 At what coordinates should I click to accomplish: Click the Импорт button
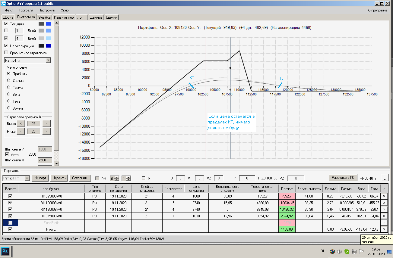point(40,178)
